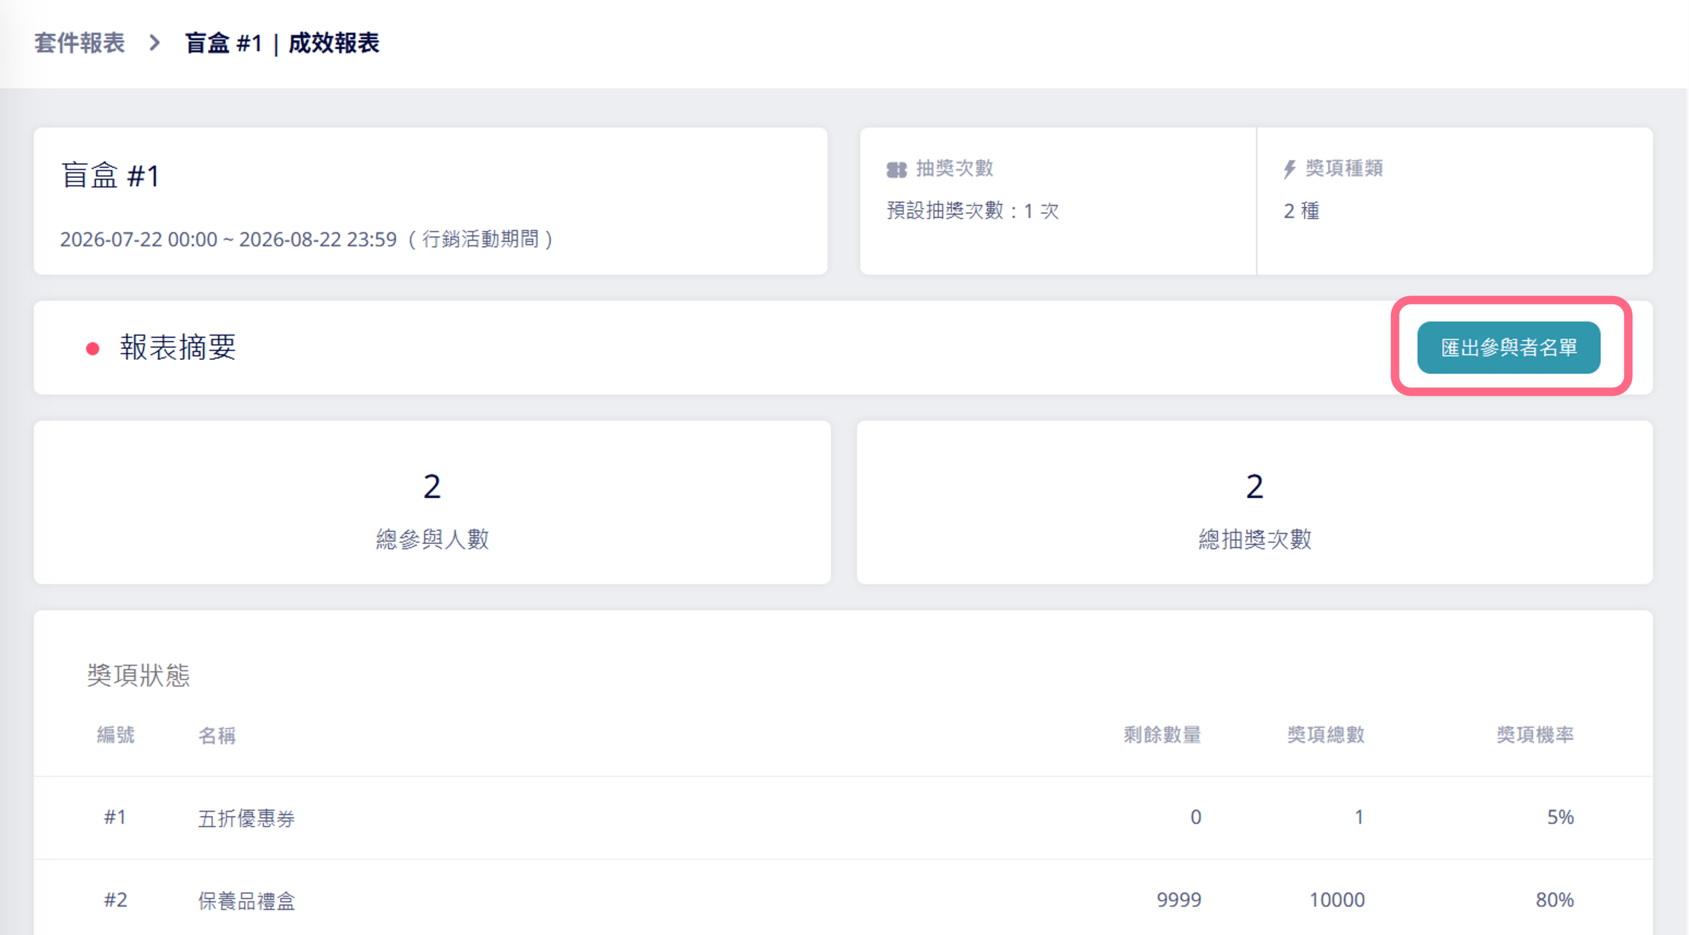Sort by 剩餘數量 column header
This screenshot has height=935, width=1689.
(x=1162, y=735)
